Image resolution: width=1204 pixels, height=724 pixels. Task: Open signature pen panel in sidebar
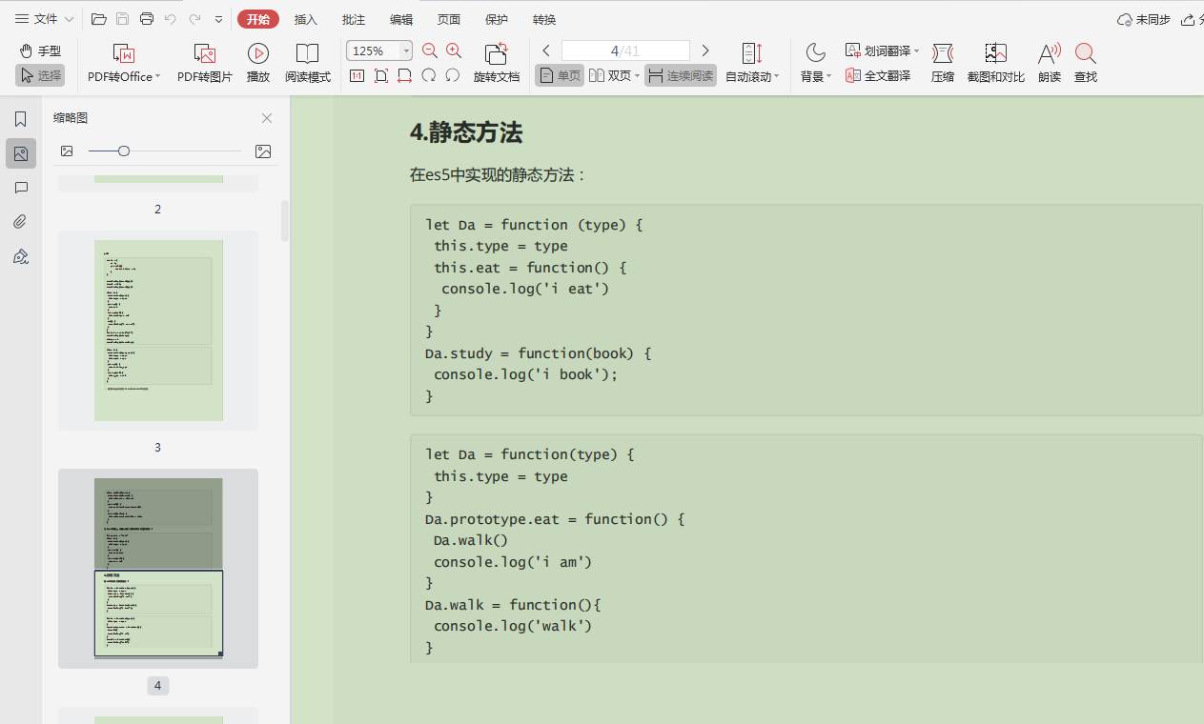(x=21, y=256)
